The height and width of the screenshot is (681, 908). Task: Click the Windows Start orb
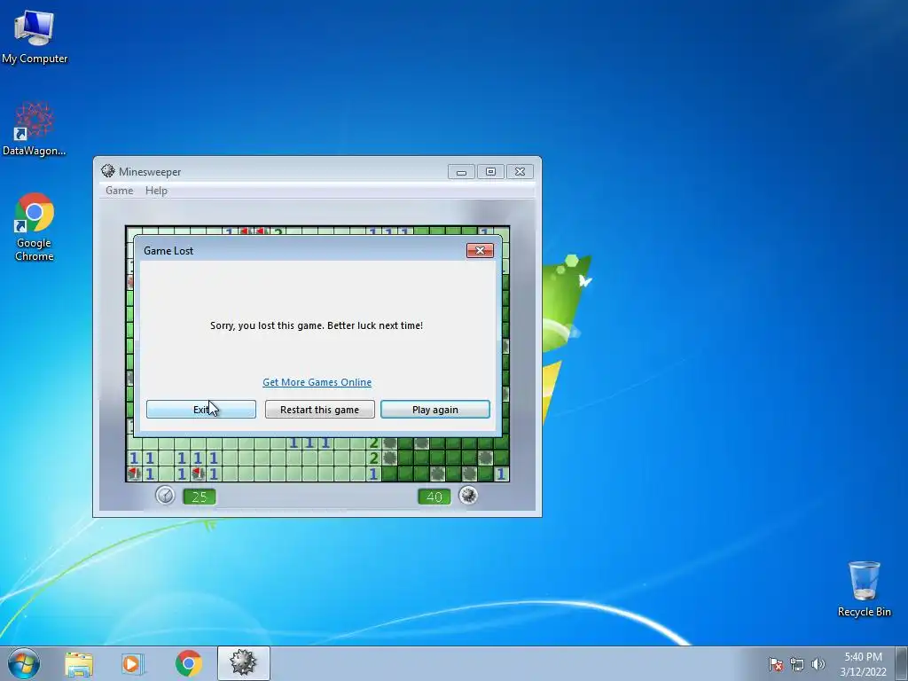[24, 663]
